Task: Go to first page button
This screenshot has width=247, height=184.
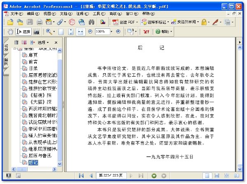Action: coord(81,175)
